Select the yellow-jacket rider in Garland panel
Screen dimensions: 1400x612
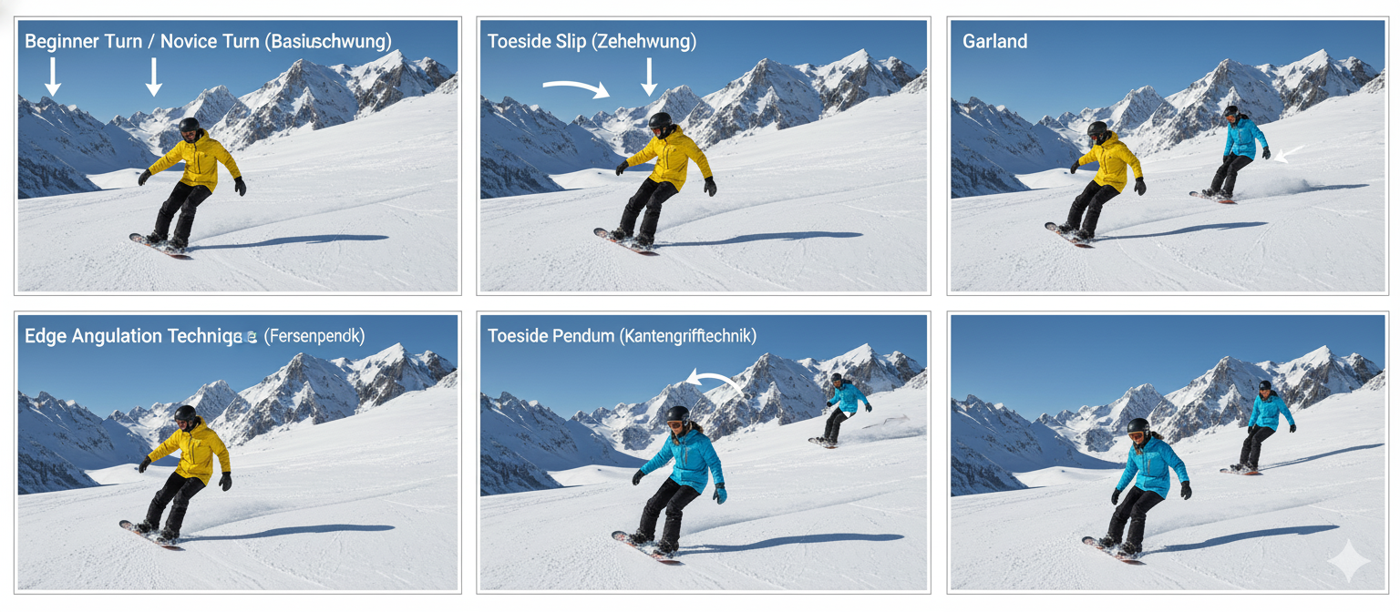pyautogui.click(x=1100, y=182)
